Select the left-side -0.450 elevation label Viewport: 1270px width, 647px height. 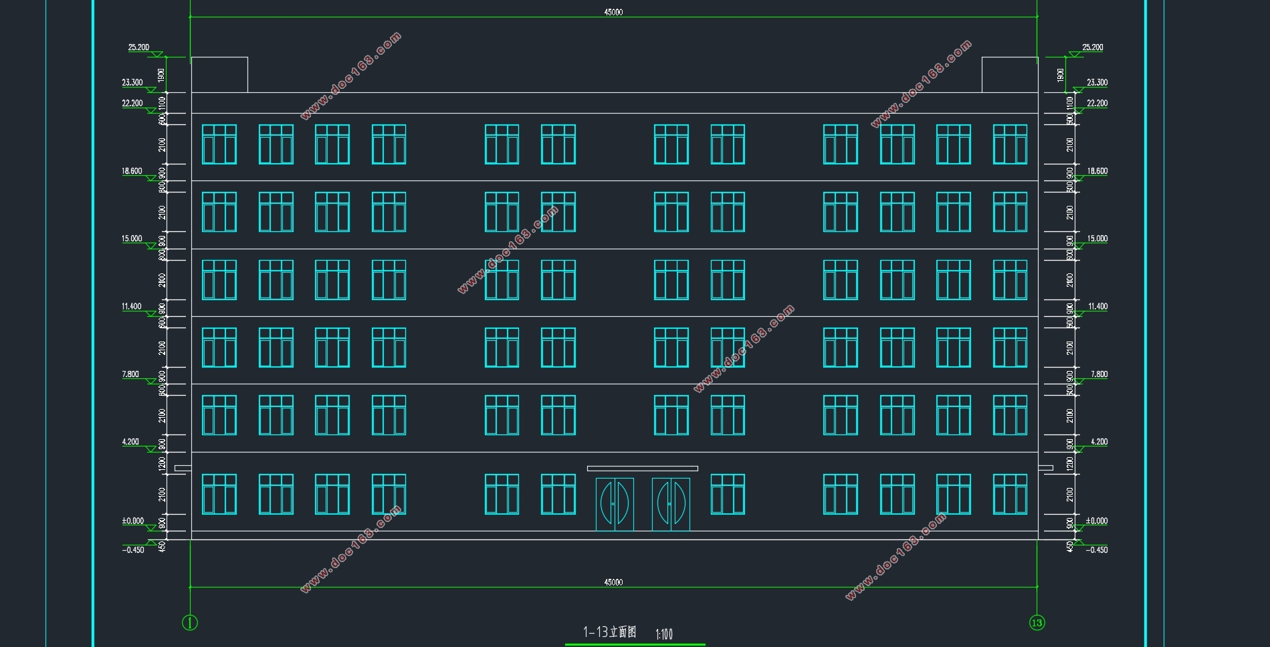coord(133,550)
